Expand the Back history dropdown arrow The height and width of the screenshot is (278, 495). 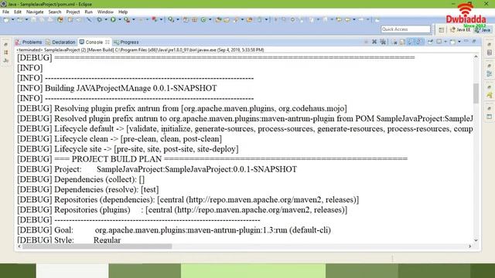tap(354, 20)
